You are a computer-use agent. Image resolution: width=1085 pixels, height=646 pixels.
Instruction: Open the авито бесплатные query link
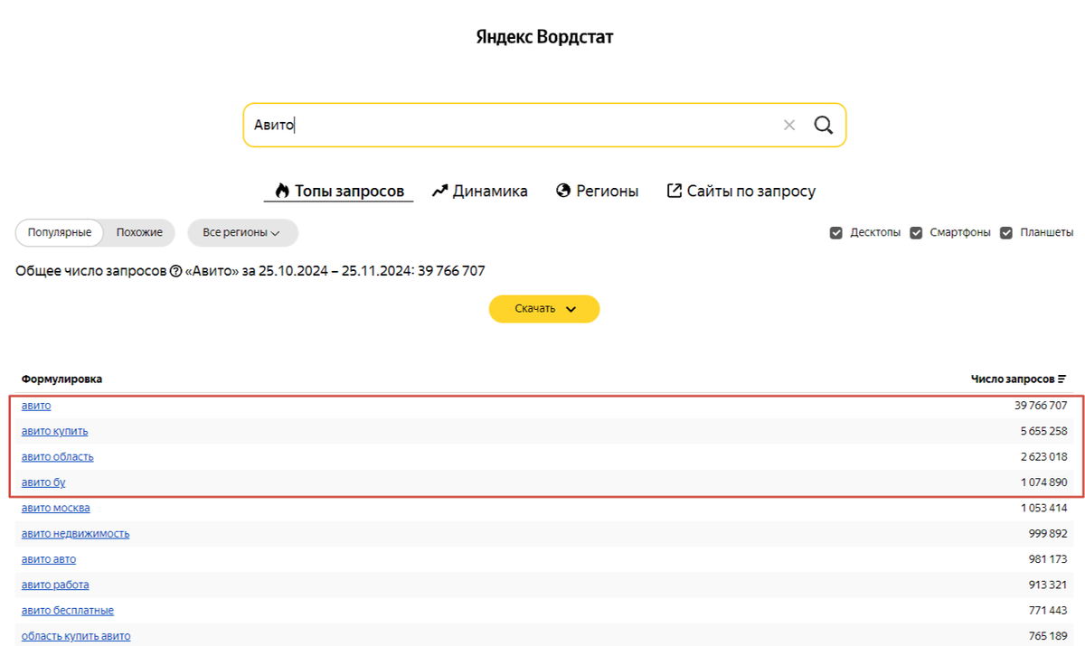tap(68, 611)
